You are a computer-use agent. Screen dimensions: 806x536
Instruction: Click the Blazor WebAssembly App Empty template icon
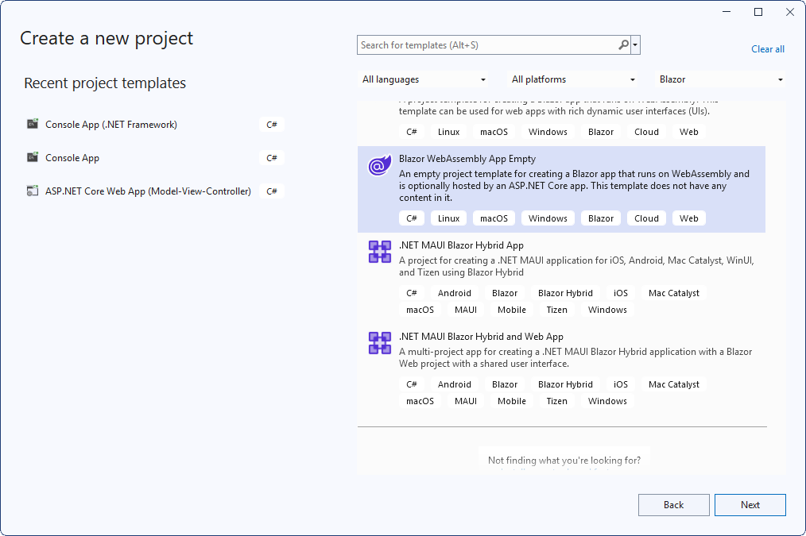coord(379,165)
